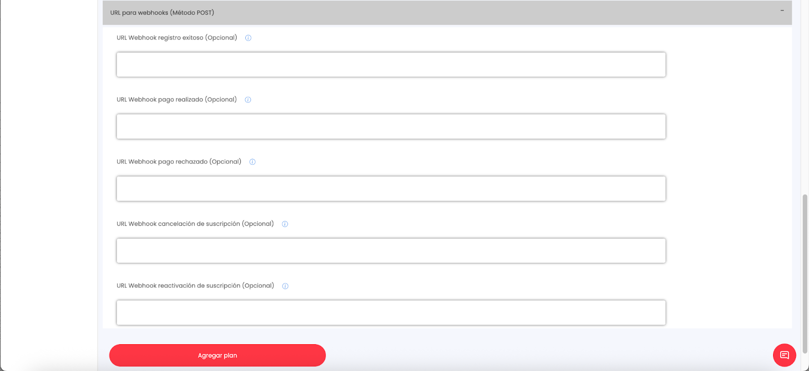Click the 'URL Webhook registro exitoso' label text

pos(176,38)
